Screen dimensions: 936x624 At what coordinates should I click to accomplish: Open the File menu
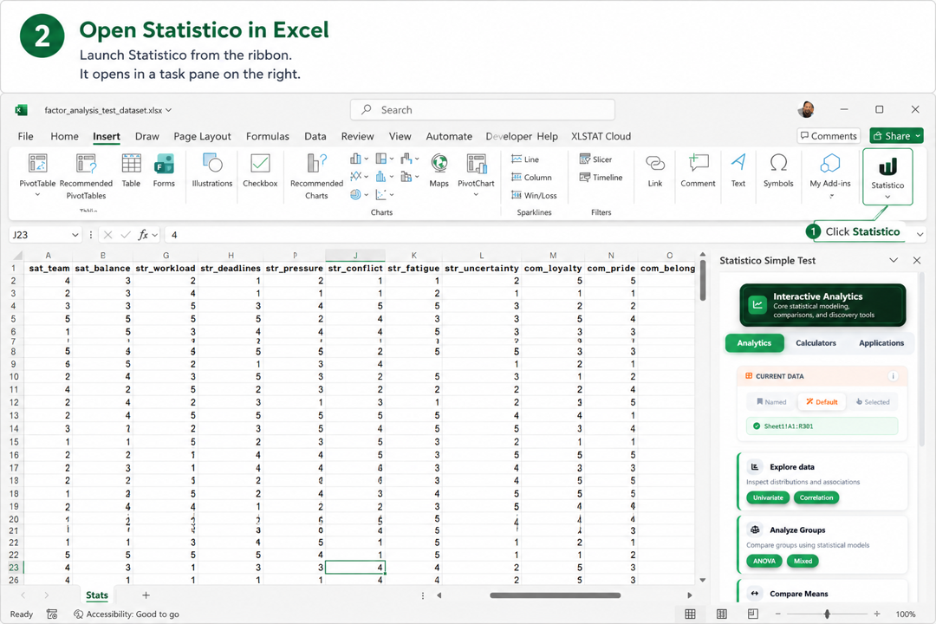coord(26,136)
